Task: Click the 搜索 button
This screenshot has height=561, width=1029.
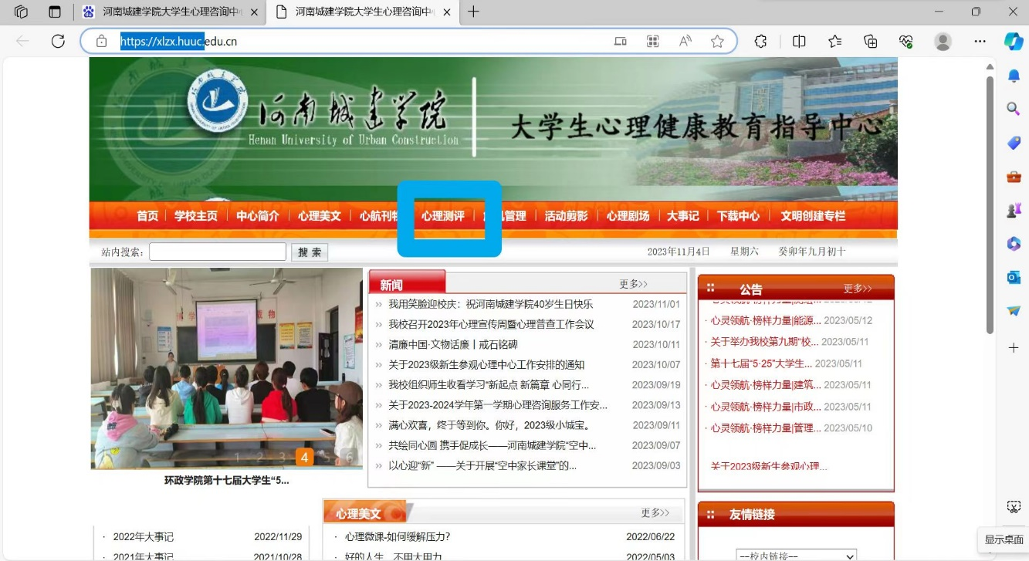Action: pos(310,252)
